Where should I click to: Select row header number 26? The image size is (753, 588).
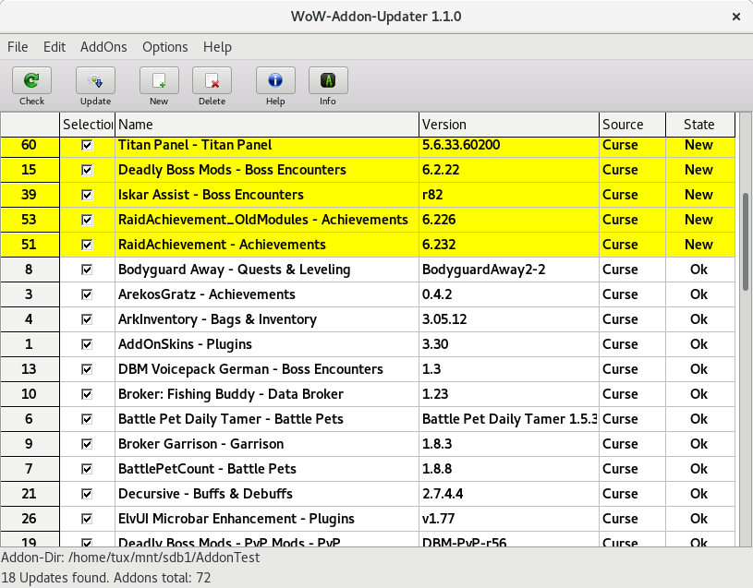click(30, 519)
